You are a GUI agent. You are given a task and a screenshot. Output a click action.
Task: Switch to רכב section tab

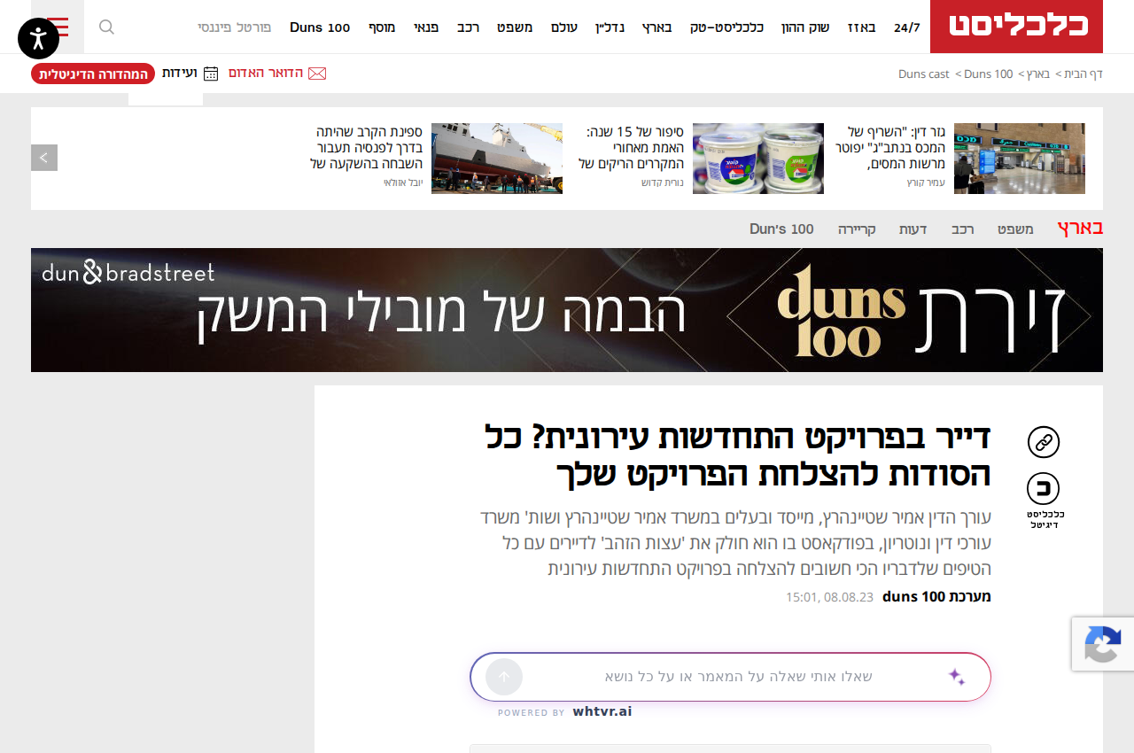[x=963, y=229]
